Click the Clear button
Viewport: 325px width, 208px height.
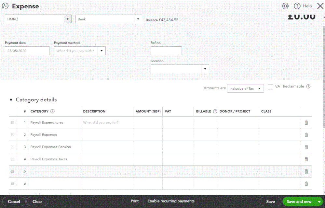(37, 202)
